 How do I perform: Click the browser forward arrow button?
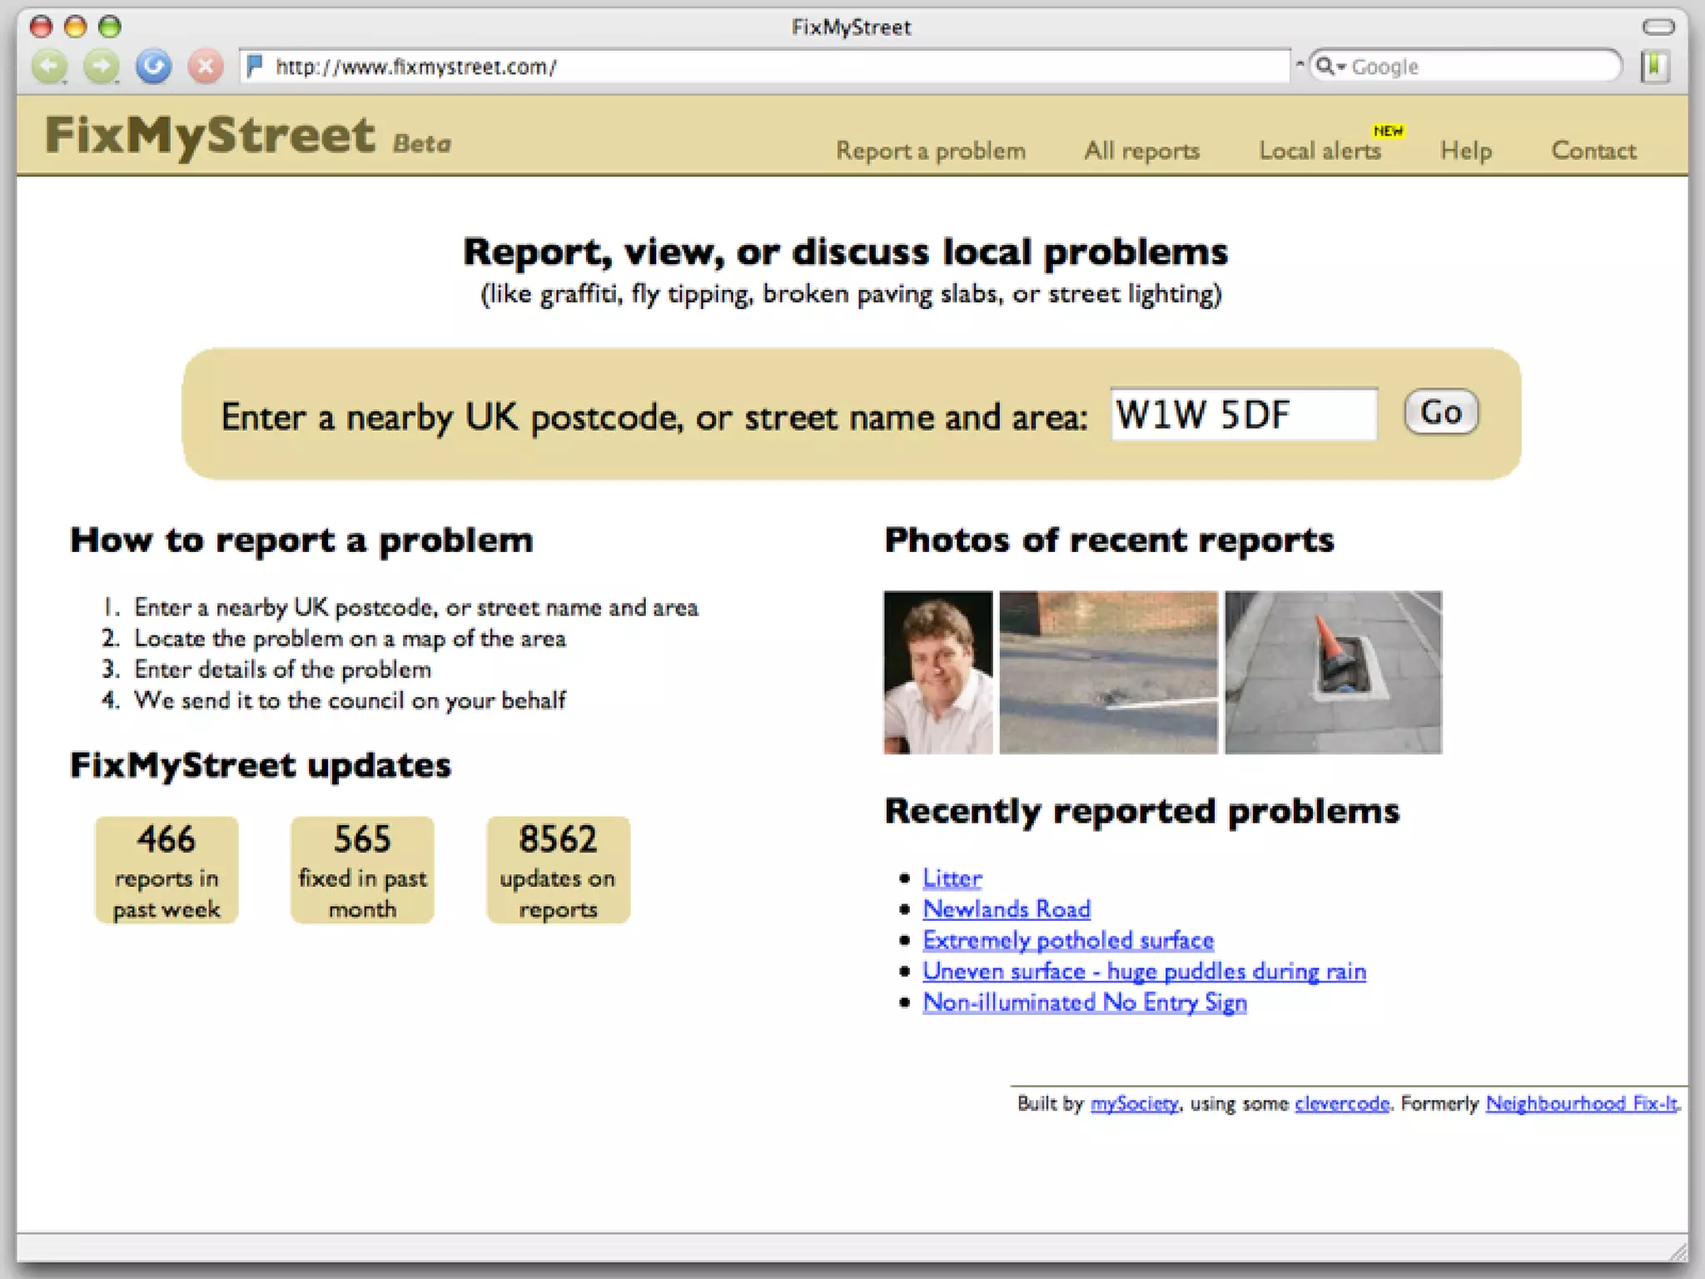point(102,67)
